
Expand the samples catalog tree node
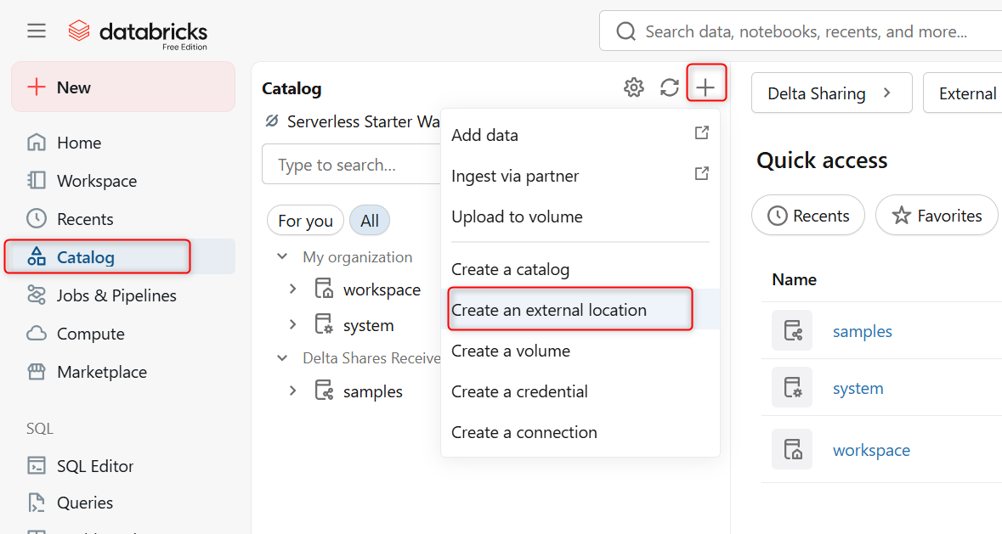(x=292, y=391)
